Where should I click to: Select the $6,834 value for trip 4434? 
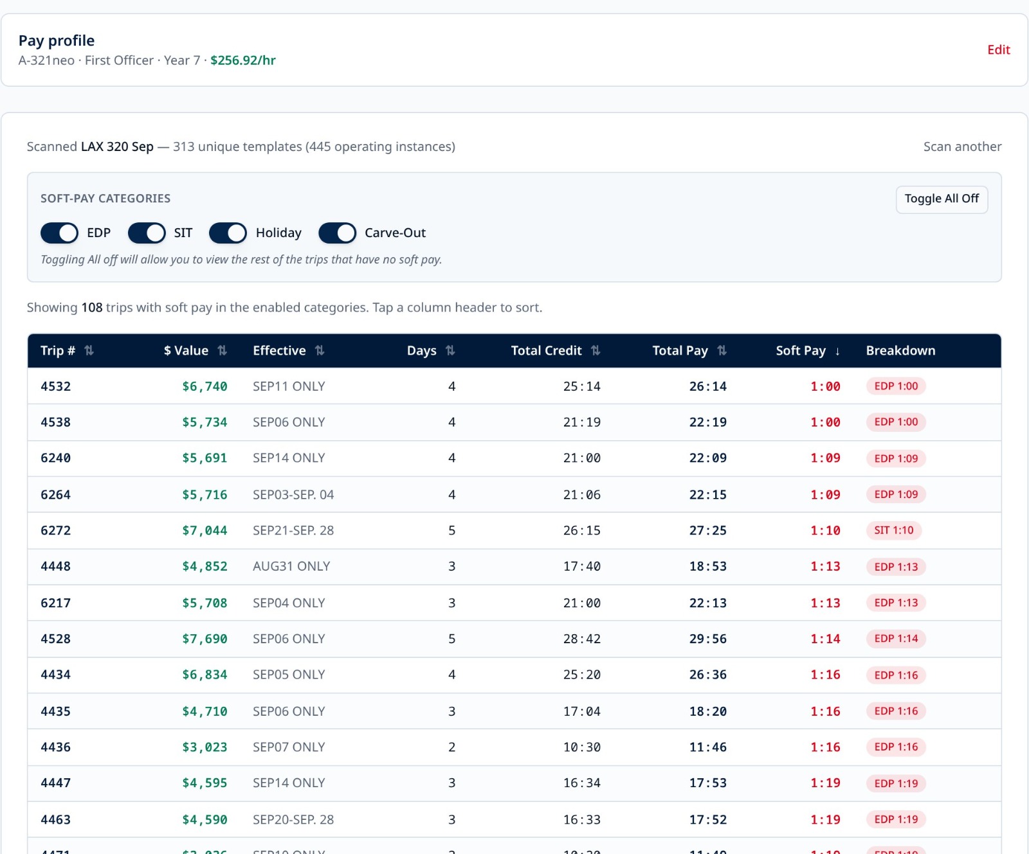coord(205,675)
